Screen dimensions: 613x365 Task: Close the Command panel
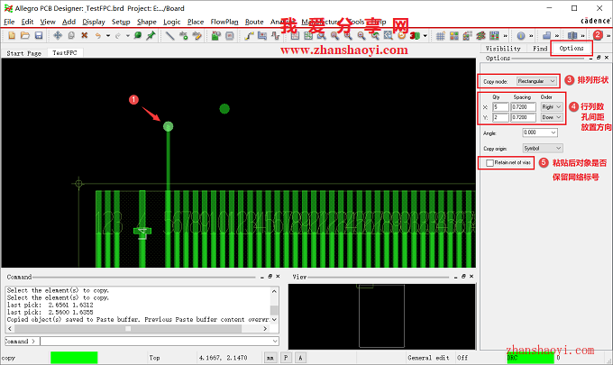pyautogui.click(x=278, y=277)
